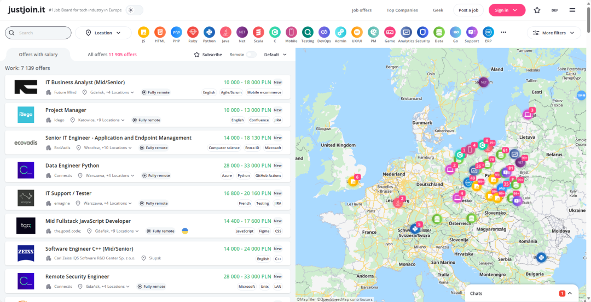The height and width of the screenshot is (302, 591).
Task: Open Top Companies menu item
Action: pos(402,10)
